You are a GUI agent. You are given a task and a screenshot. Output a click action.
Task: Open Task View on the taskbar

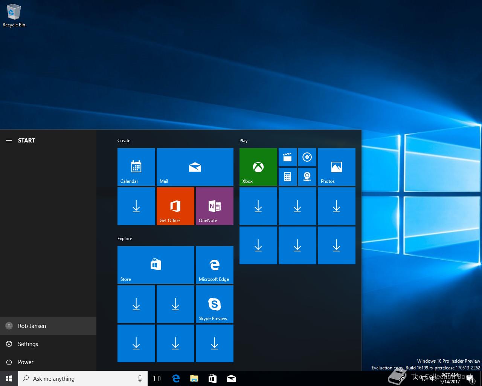point(157,378)
